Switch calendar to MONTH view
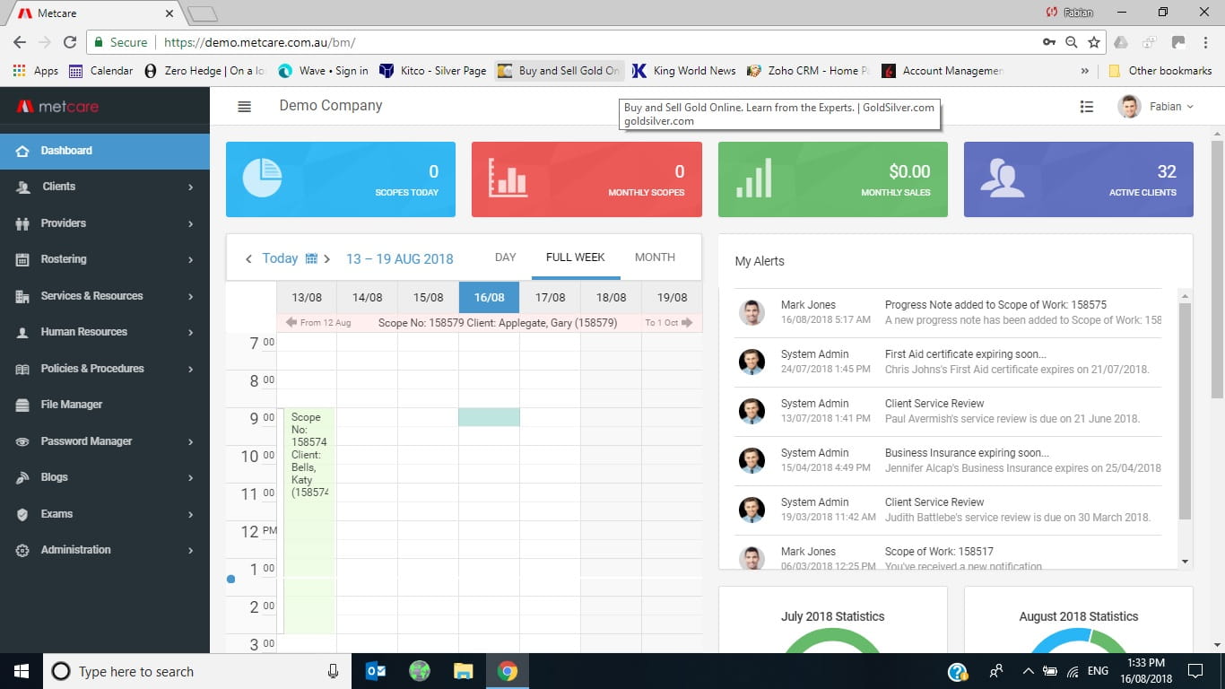This screenshot has height=689, width=1225. 655,257
